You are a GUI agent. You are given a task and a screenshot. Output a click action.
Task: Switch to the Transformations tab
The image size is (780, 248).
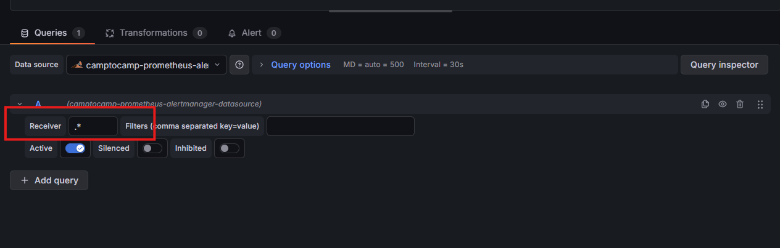pyautogui.click(x=153, y=33)
